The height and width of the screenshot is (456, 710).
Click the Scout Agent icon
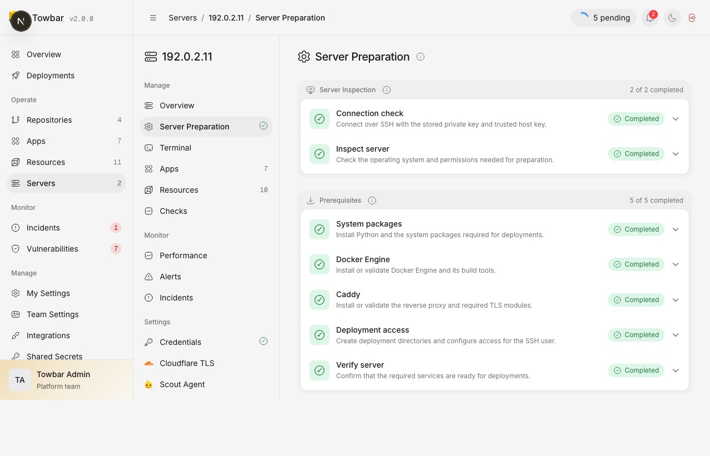pyautogui.click(x=149, y=384)
